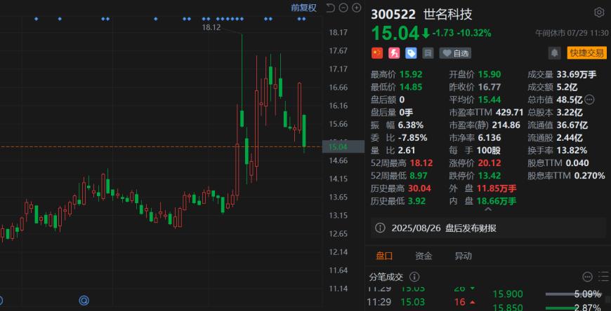Zoom in the candlestick chart
The height and width of the screenshot is (311, 611).
point(356,8)
